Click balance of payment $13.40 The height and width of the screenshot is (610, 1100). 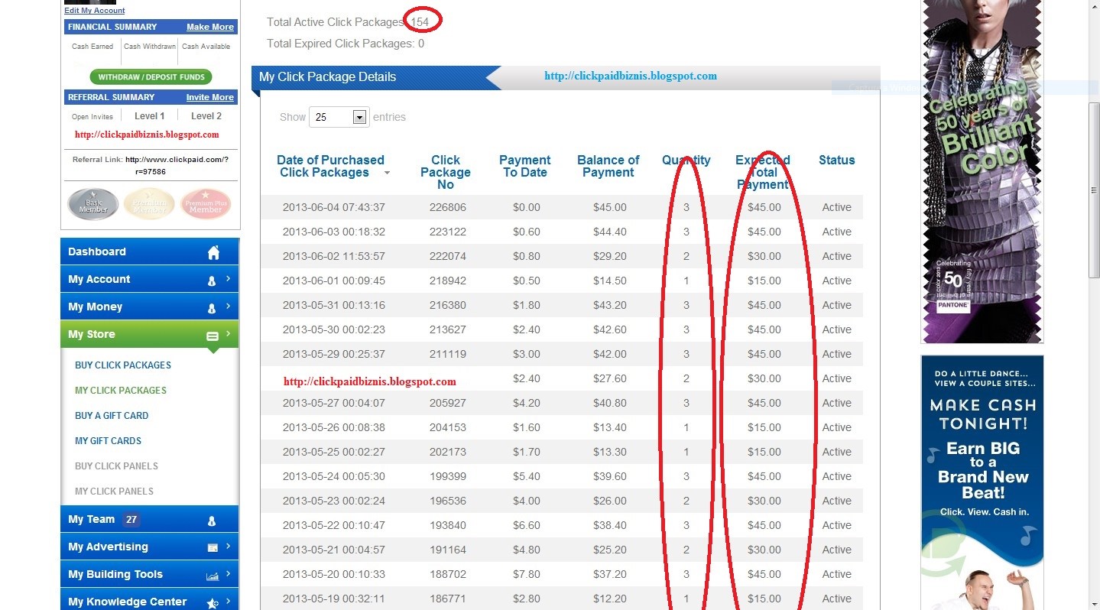click(x=610, y=427)
